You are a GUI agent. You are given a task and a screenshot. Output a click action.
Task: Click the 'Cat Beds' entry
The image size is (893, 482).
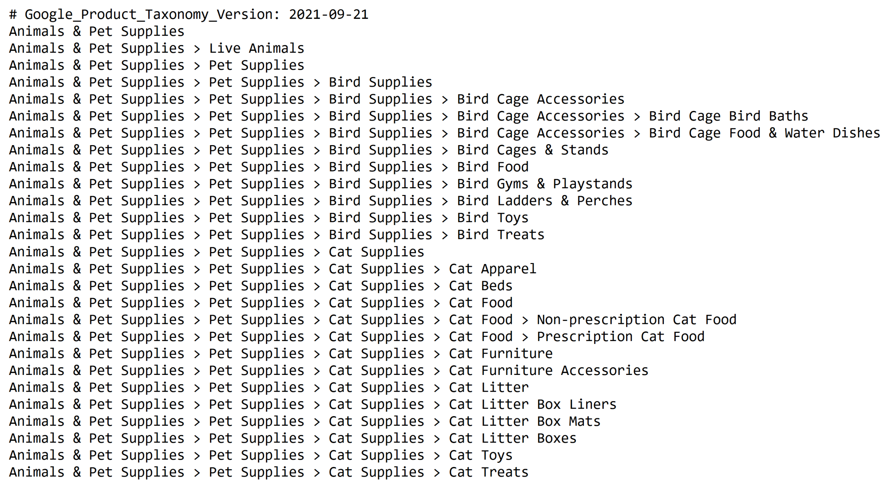pyautogui.click(x=481, y=286)
